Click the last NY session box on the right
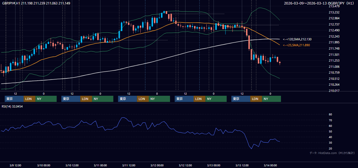This screenshot has height=168, width=358. [x=271, y=99]
